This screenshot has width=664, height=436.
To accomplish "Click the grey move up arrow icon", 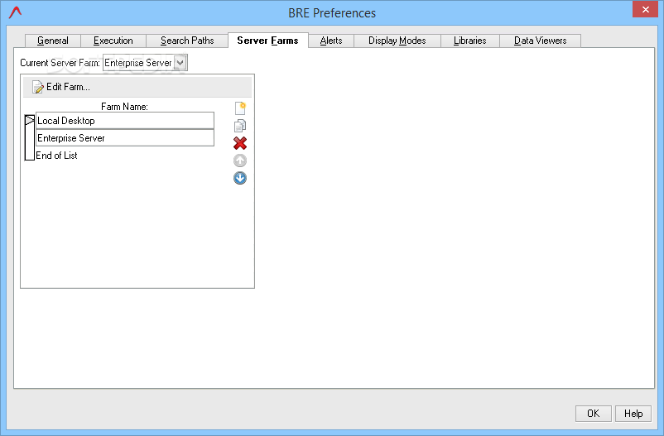I will [240, 161].
